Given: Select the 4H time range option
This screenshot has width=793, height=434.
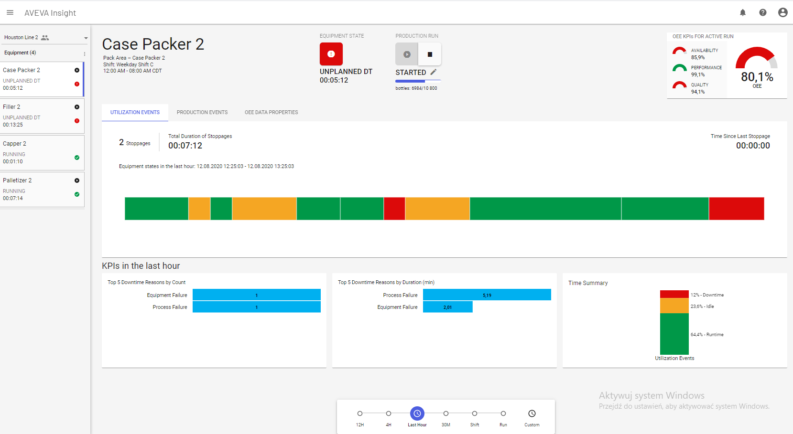Looking at the screenshot, I should (389, 413).
